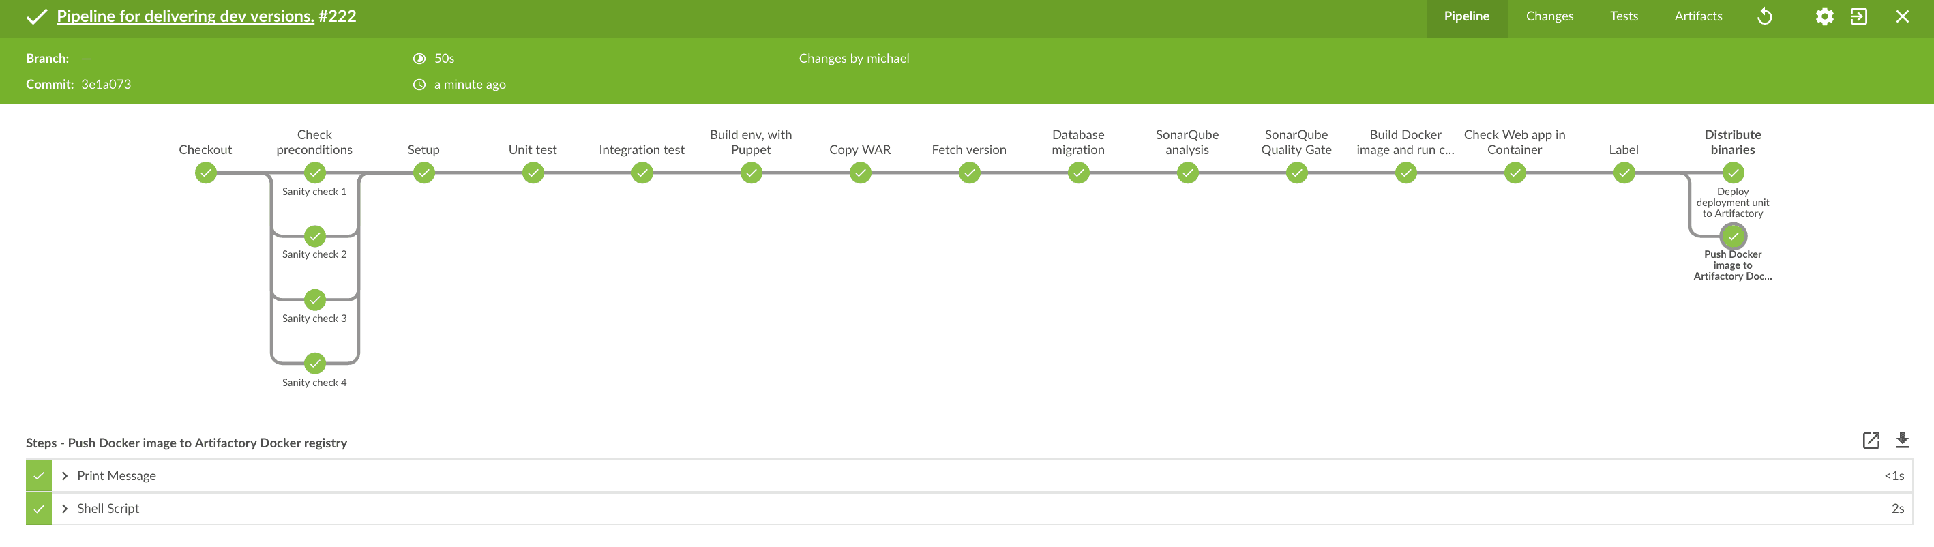Click the go to classic icon
The image size is (1934, 547).
[1859, 16]
